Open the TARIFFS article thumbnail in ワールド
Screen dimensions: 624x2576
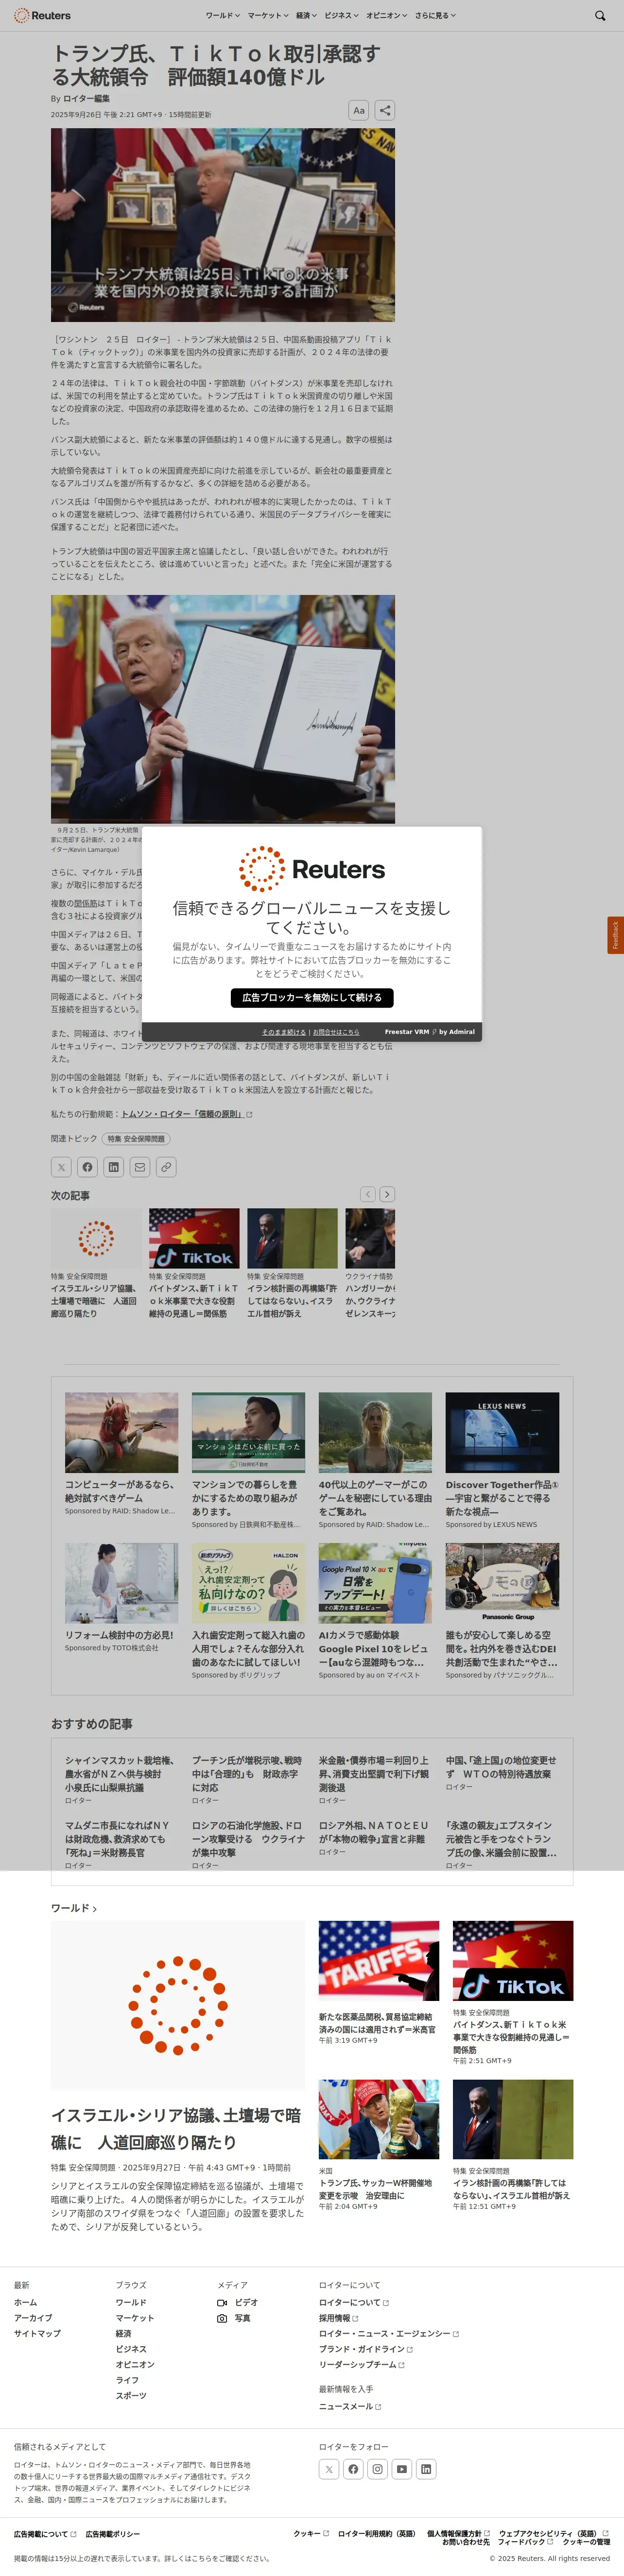point(379,1960)
